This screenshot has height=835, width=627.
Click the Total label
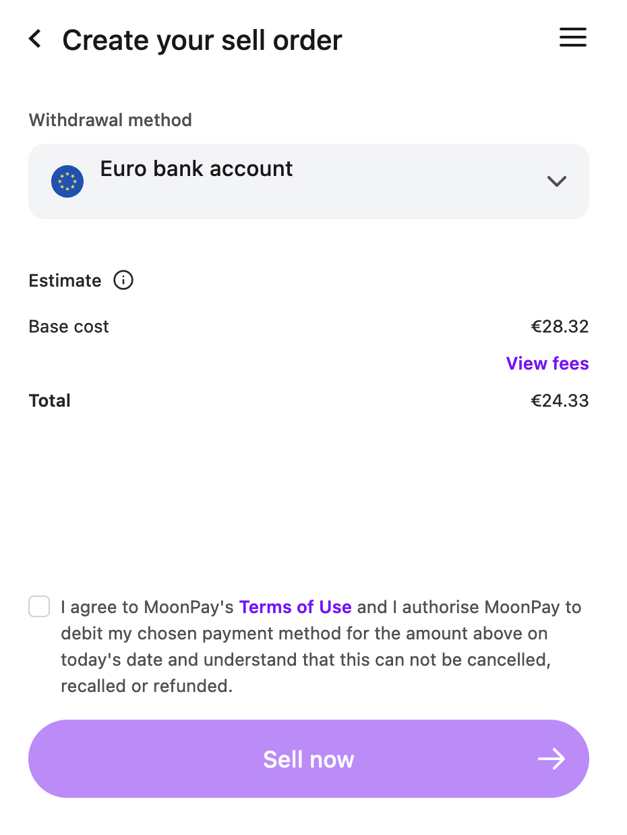pos(50,401)
